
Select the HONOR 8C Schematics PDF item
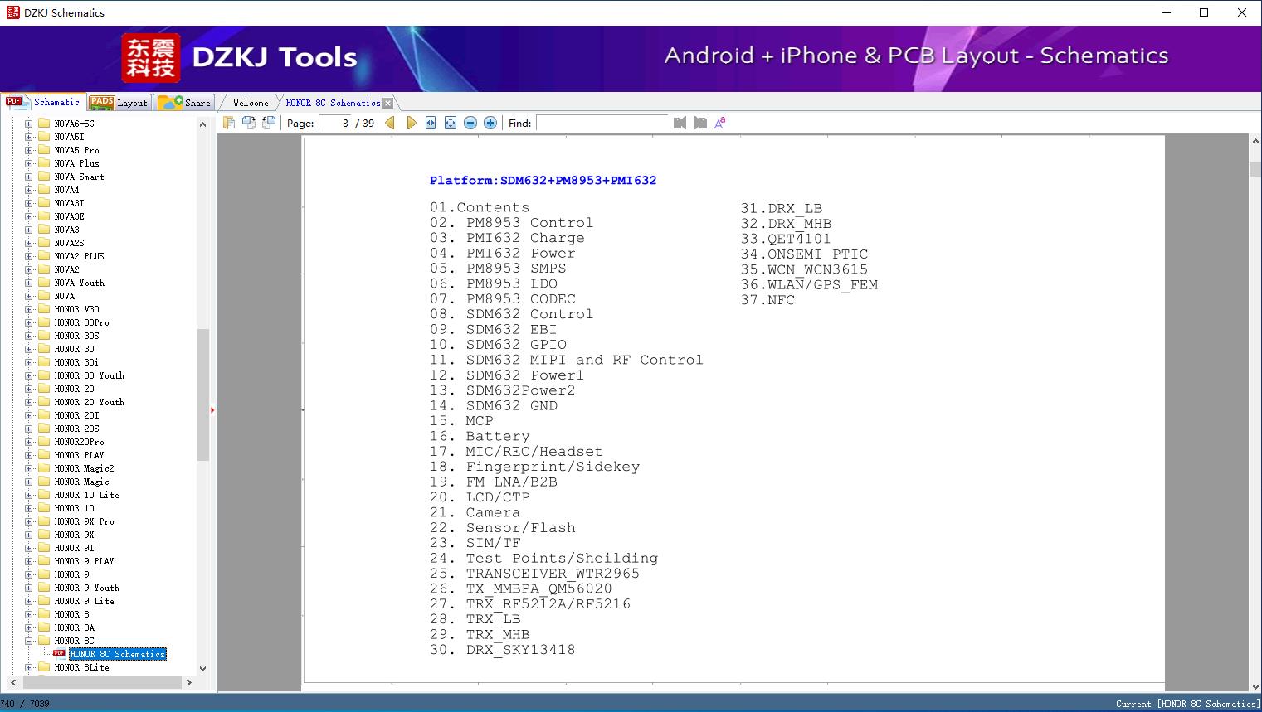pyautogui.click(x=117, y=654)
